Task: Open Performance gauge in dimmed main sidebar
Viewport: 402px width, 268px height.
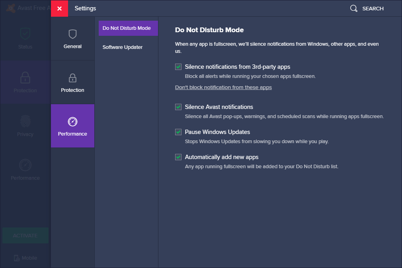Action: point(25,165)
